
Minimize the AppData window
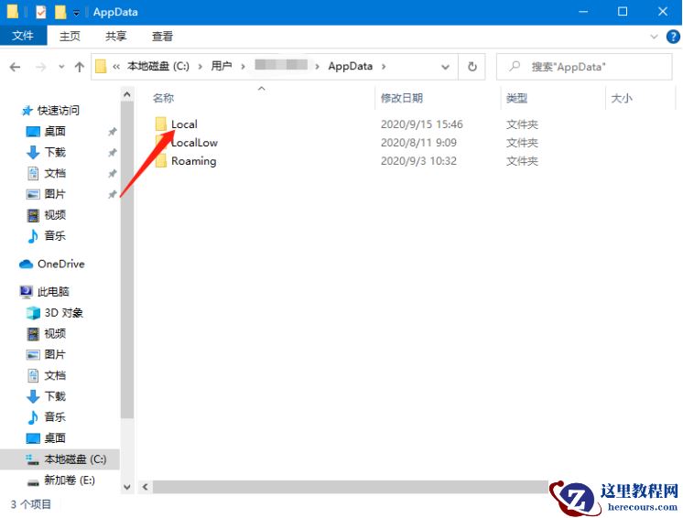583,12
